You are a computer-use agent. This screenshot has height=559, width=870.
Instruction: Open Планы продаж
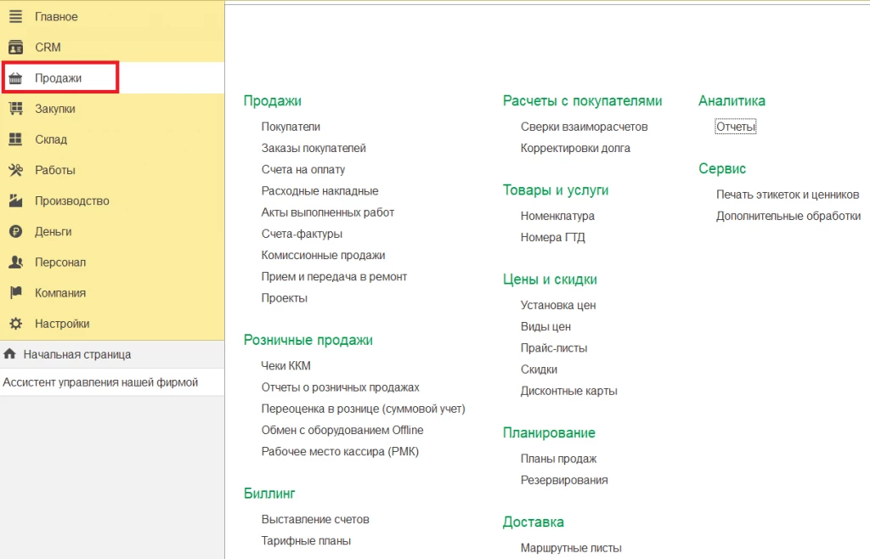(x=558, y=459)
